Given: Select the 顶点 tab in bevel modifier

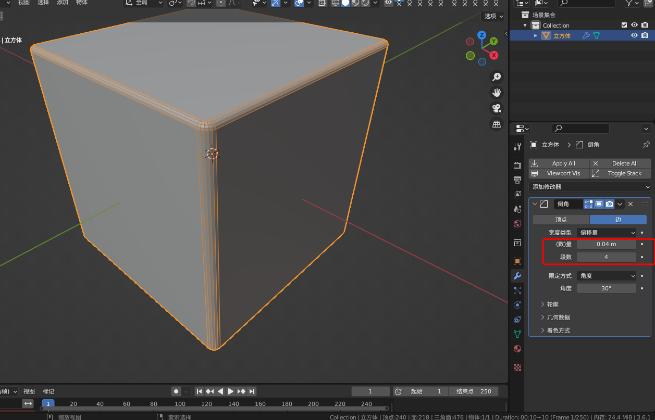Looking at the screenshot, I should pyautogui.click(x=561, y=220).
